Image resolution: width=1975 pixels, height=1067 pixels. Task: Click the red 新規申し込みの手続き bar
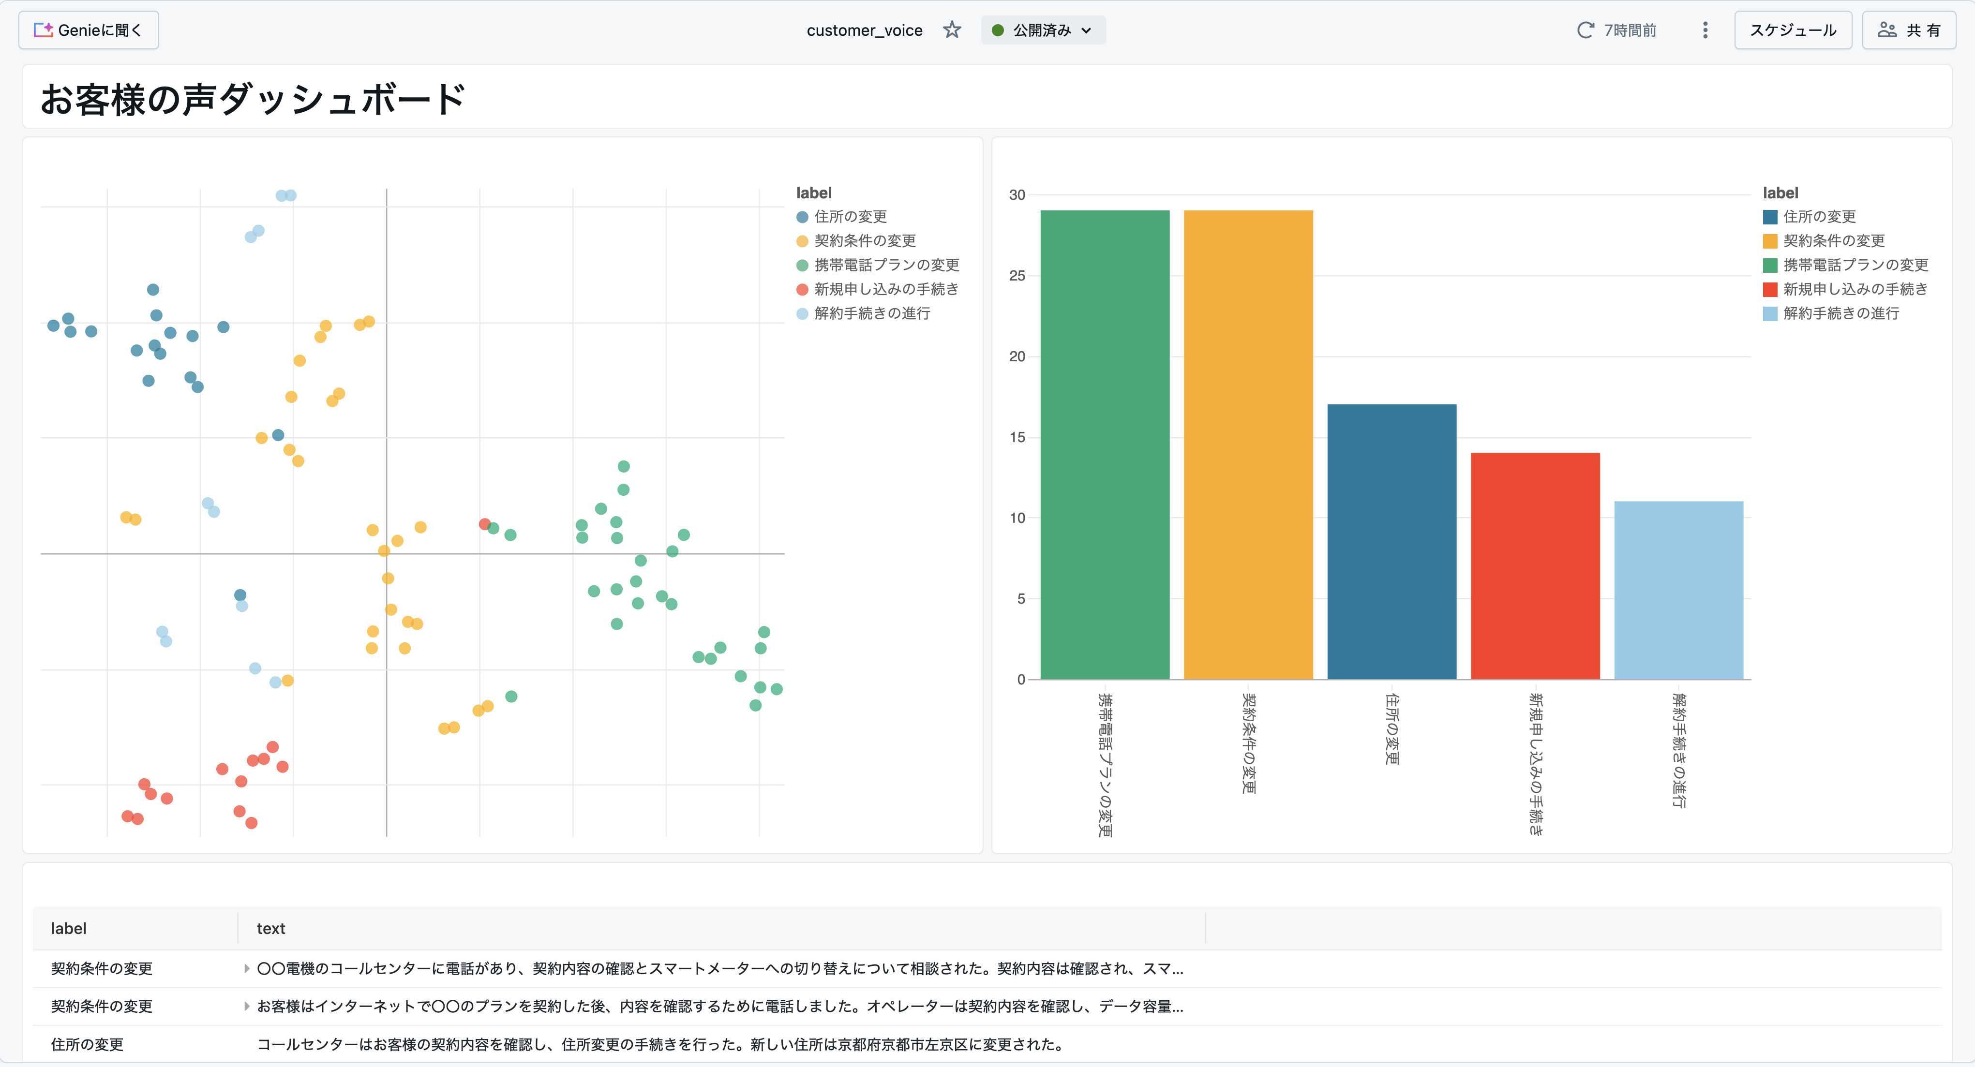tap(1535, 566)
